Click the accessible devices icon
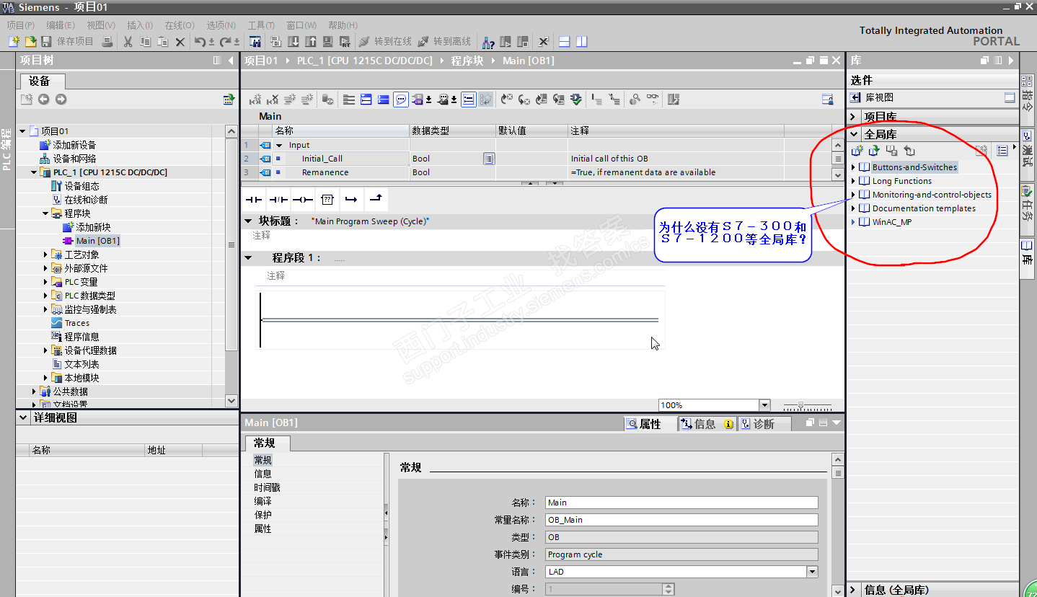Screen dimensions: 1037x597 point(488,42)
